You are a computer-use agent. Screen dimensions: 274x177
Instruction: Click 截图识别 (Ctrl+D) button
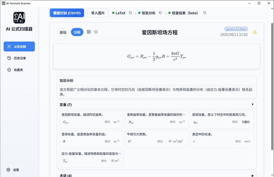(67, 13)
